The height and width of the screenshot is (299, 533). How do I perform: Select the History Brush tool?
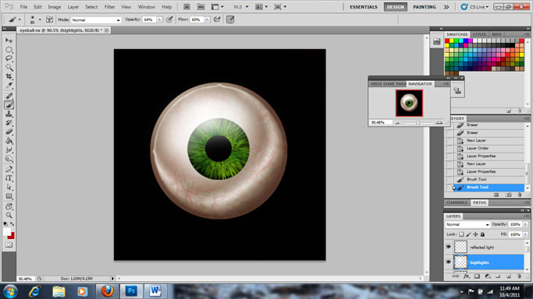coord(9,123)
